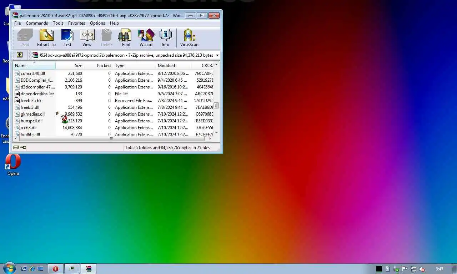Launch the Wizard tool
Image resolution: width=457 pixels, height=274 pixels.
pos(146,38)
